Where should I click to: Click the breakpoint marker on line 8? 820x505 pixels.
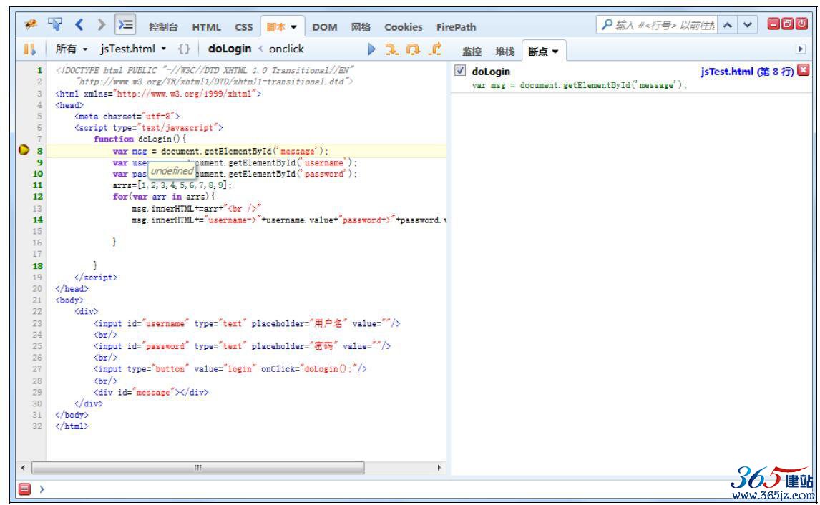(x=24, y=150)
